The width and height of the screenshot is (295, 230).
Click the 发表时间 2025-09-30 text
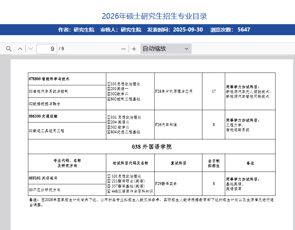[175, 30]
